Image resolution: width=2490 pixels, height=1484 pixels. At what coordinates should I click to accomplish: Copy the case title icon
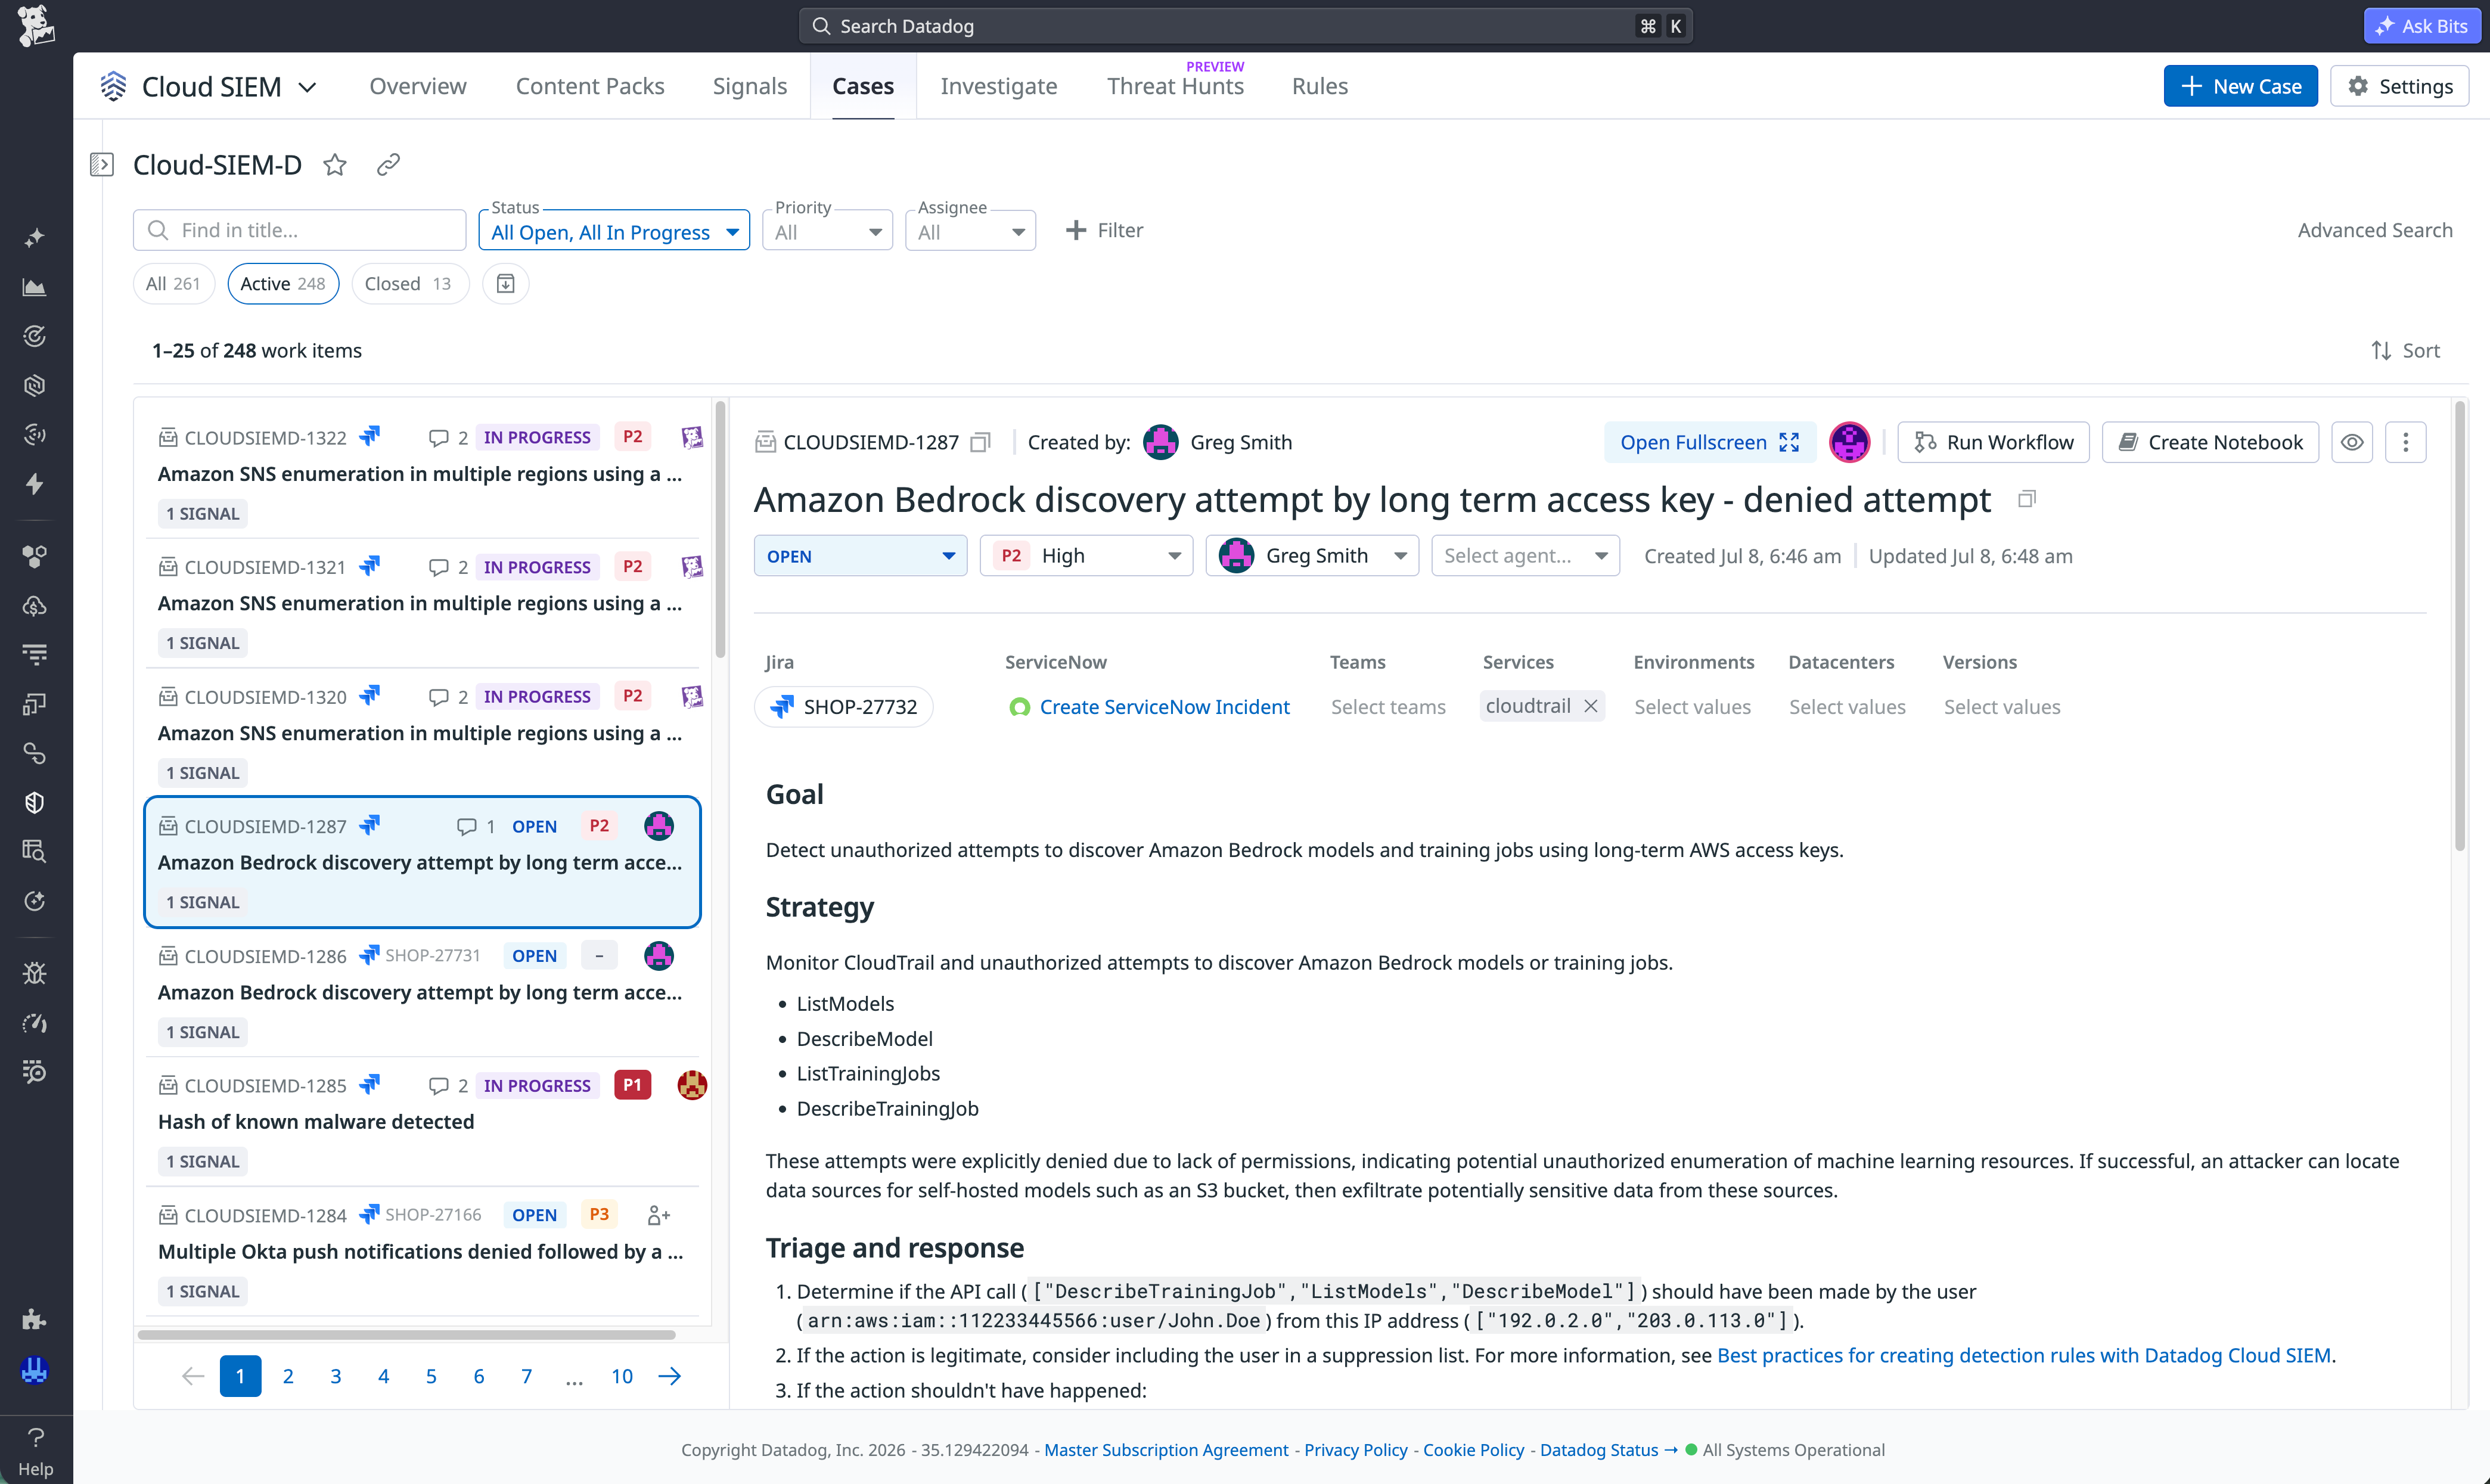pos(2026,499)
